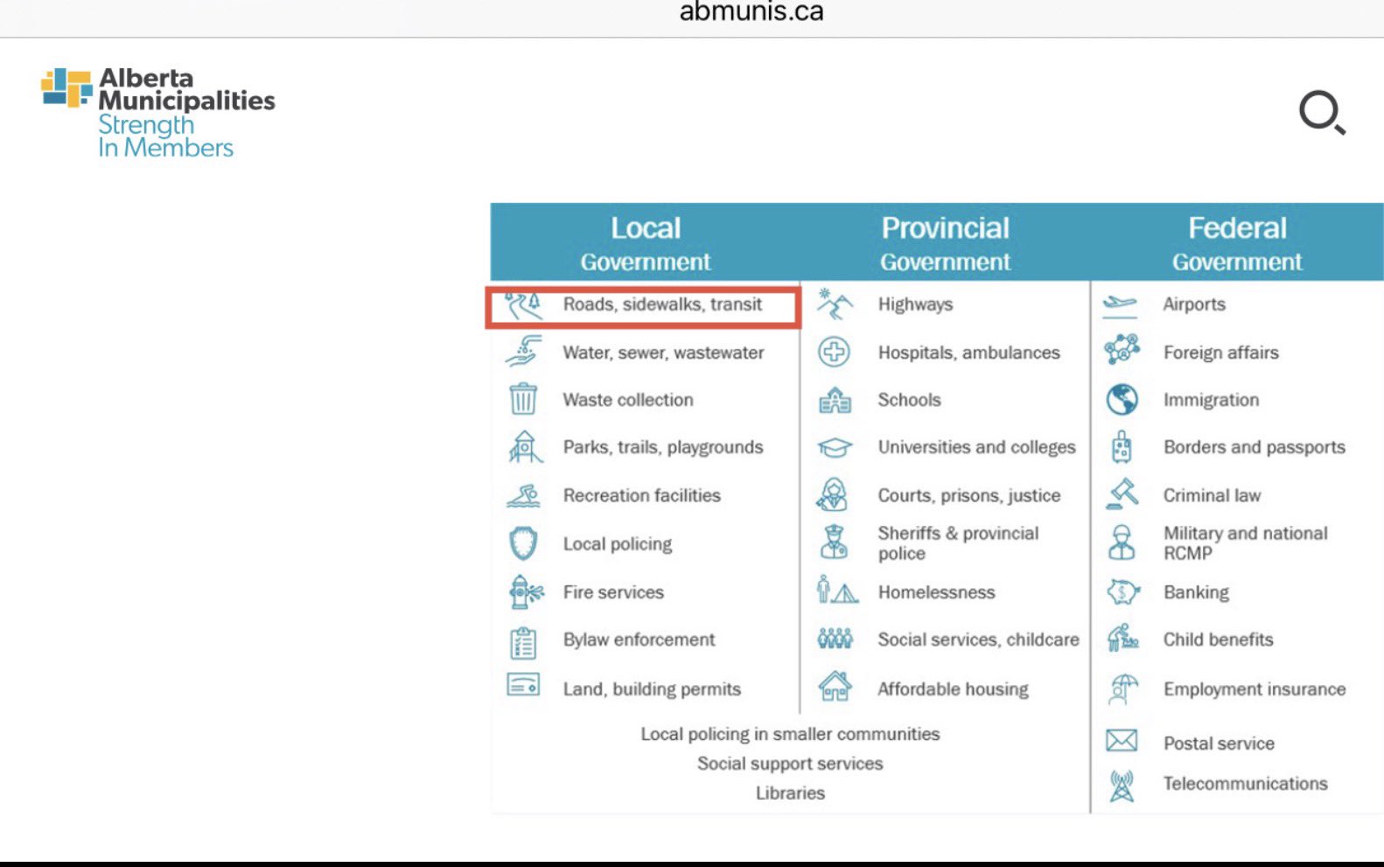Select the 'Courts, prisons, justice' text
The height and width of the screenshot is (867, 1384).
[969, 495]
